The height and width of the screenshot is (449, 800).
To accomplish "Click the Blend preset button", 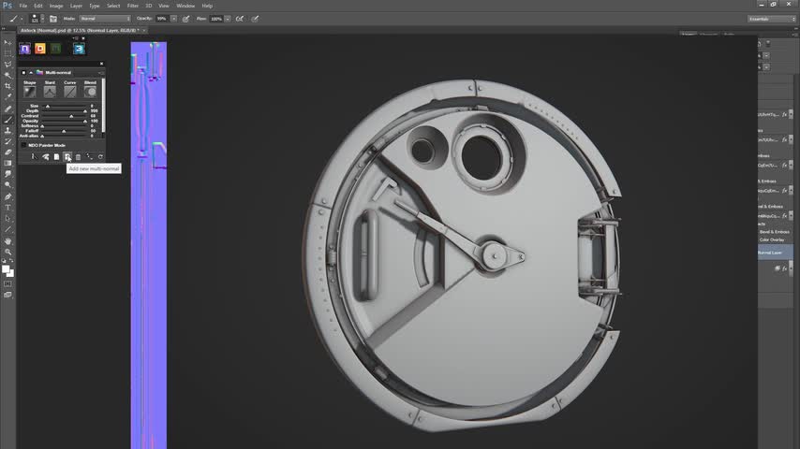I will [x=90, y=92].
